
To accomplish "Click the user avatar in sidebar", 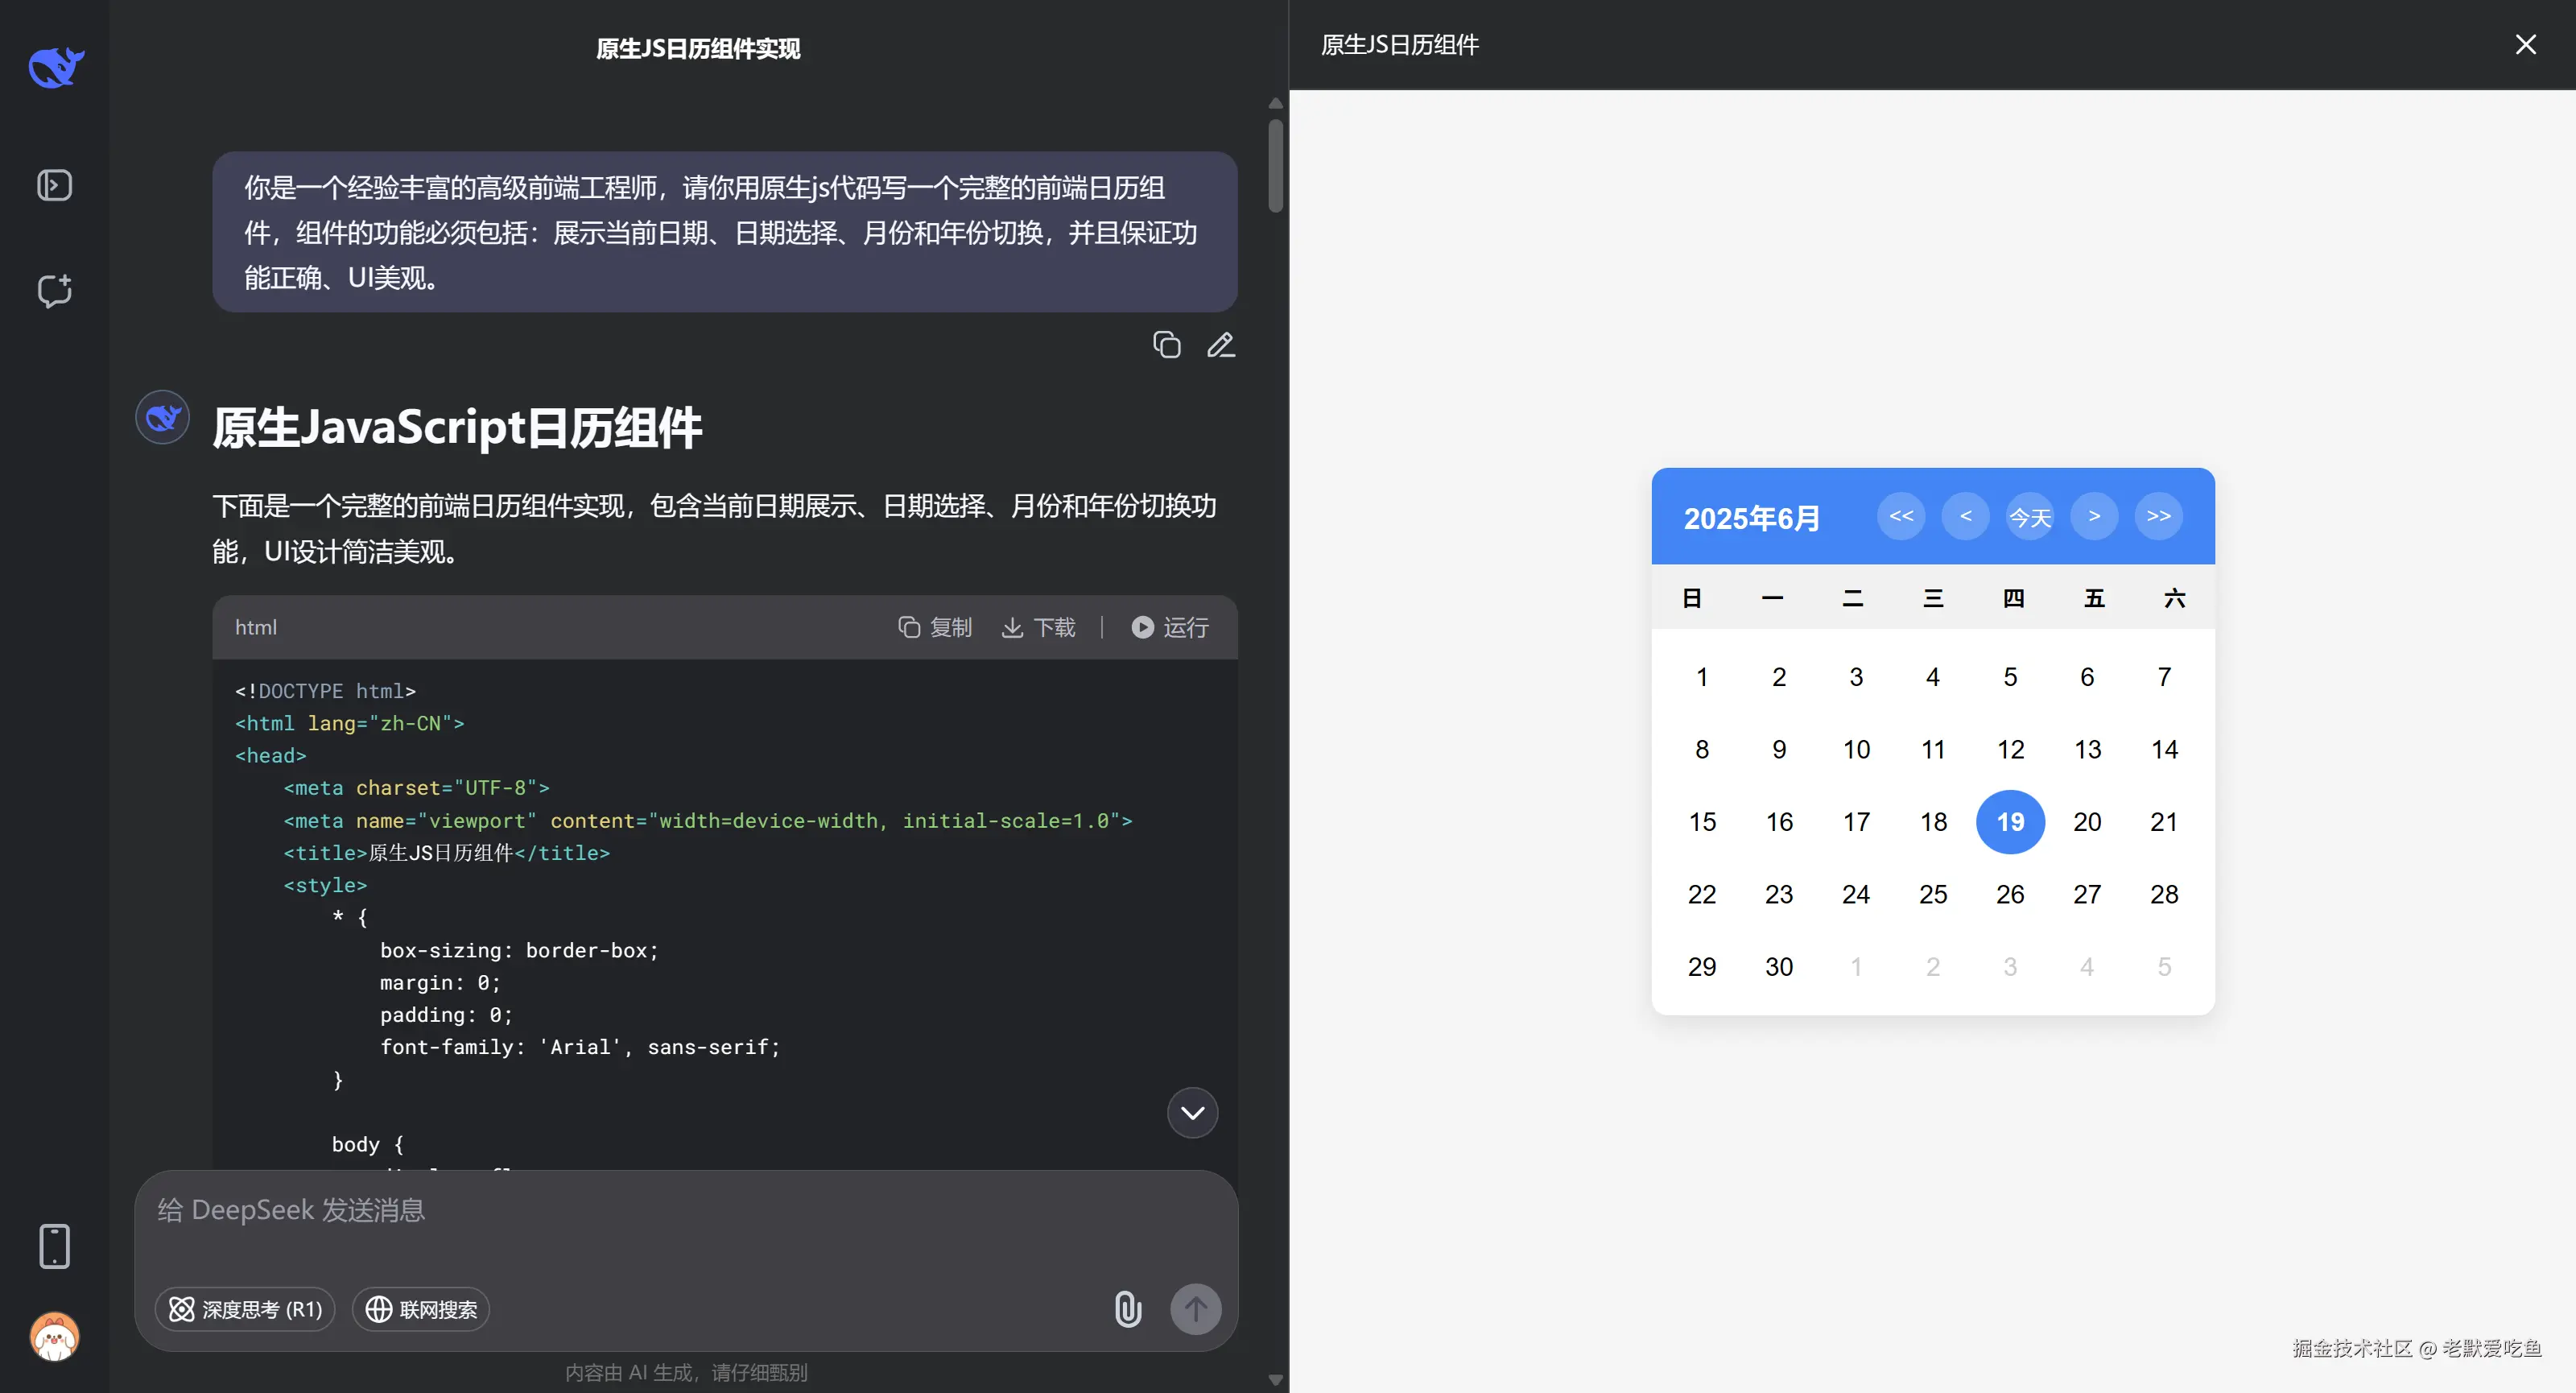I will [x=54, y=1336].
